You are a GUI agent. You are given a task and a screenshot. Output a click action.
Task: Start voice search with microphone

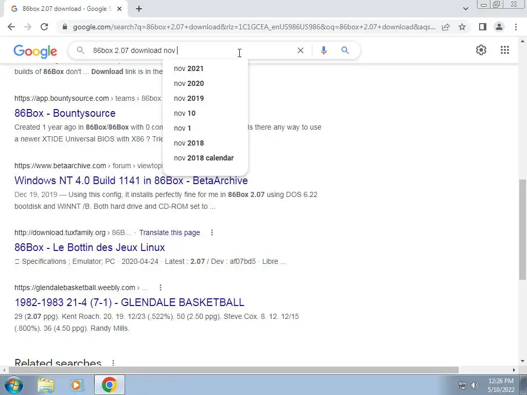point(324,50)
